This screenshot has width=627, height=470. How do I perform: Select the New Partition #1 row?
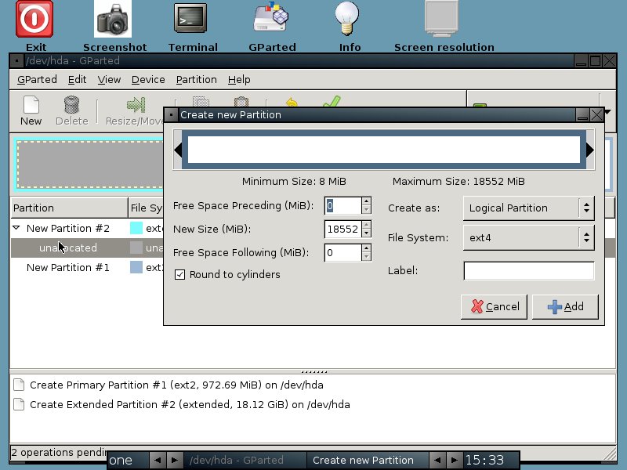[x=87, y=267]
